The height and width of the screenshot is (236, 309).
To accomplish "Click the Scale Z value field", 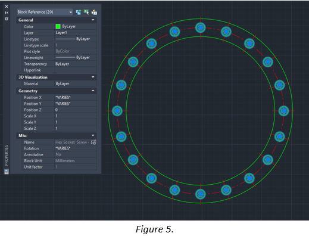I will point(76,128).
